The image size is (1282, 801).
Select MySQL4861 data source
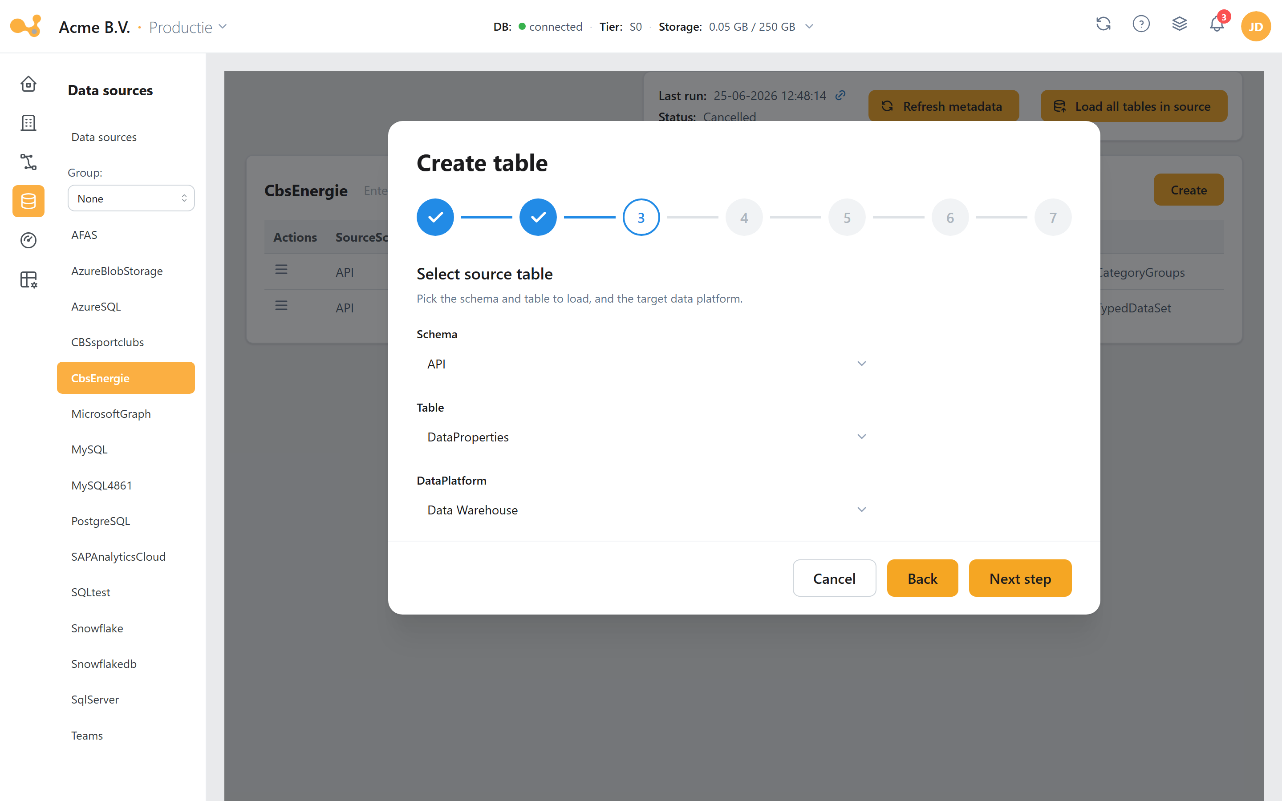pyautogui.click(x=126, y=485)
